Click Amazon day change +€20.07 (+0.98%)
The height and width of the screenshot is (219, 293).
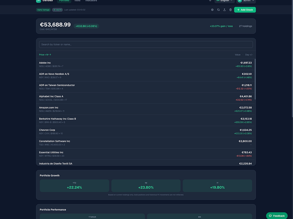[x=243, y=111]
